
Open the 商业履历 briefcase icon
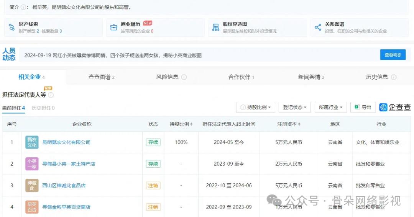pyautogui.click(x=114, y=27)
